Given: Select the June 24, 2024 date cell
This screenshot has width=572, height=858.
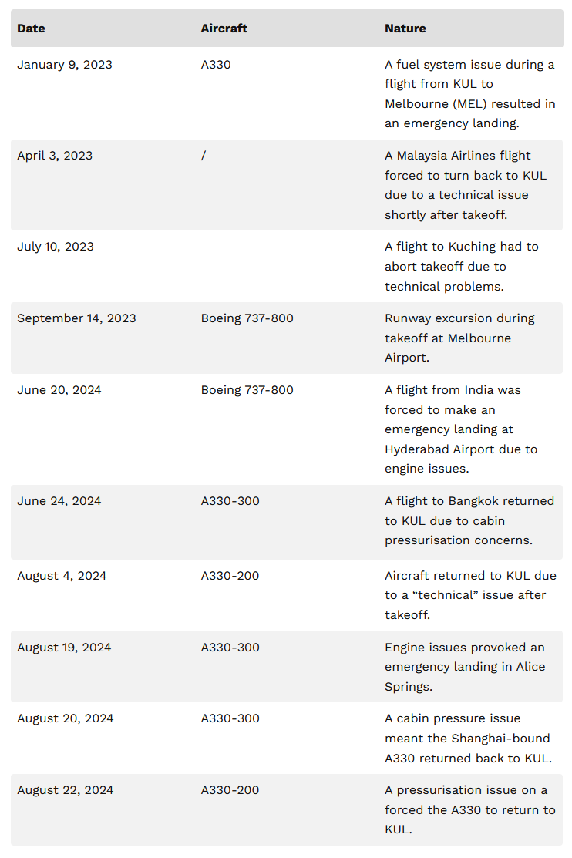Looking at the screenshot, I should coord(59,501).
